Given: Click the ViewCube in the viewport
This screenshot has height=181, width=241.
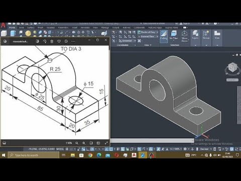Looking at the screenshot, I should (232, 68).
